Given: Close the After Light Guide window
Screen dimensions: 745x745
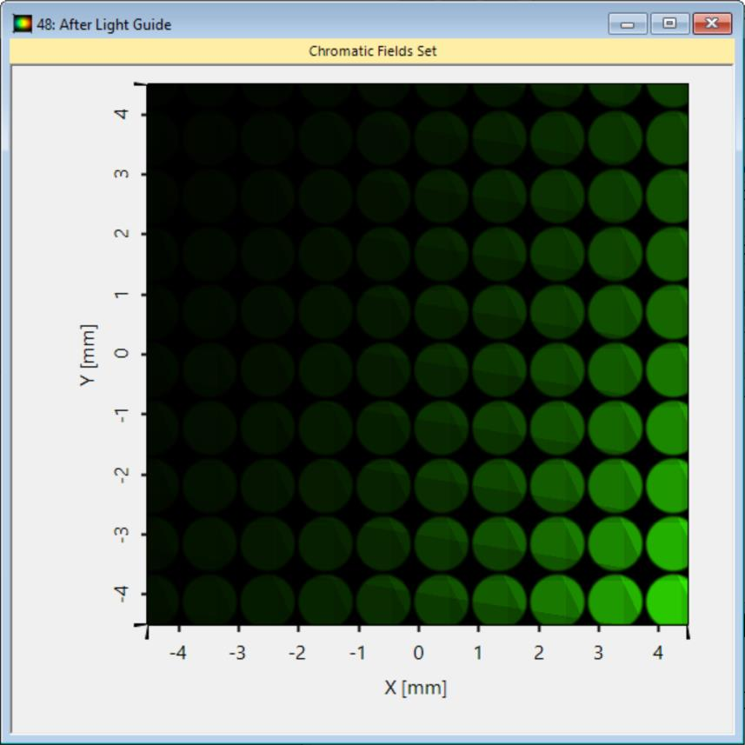Looking at the screenshot, I should coord(712,23).
